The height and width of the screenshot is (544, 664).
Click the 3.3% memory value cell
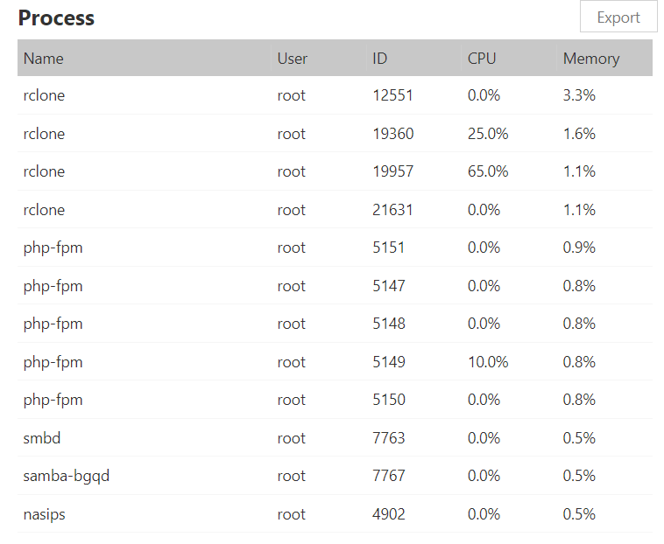(x=579, y=95)
